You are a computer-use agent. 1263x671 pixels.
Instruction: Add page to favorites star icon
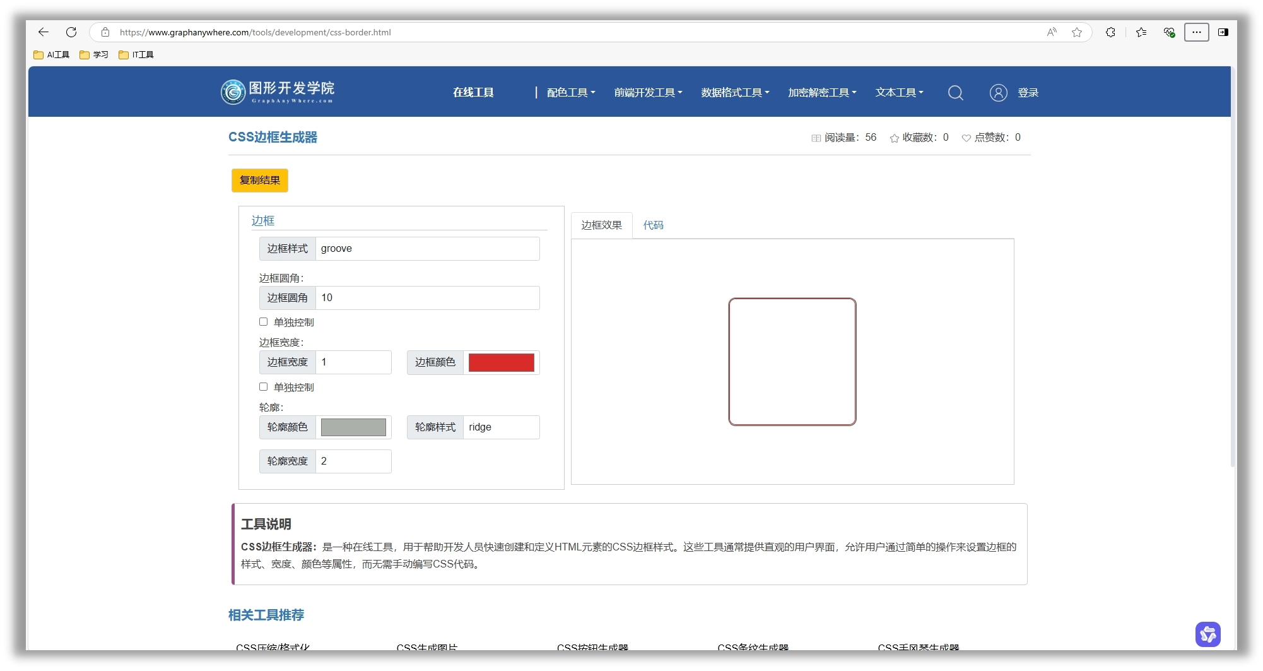pyautogui.click(x=1077, y=32)
